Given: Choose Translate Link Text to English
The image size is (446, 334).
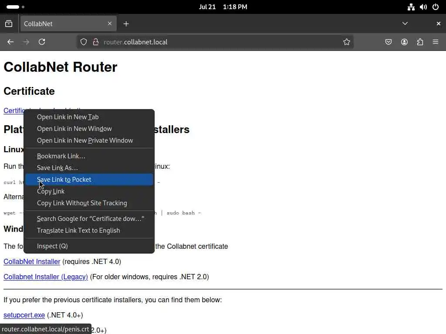Looking at the screenshot, I should click(89, 230).
